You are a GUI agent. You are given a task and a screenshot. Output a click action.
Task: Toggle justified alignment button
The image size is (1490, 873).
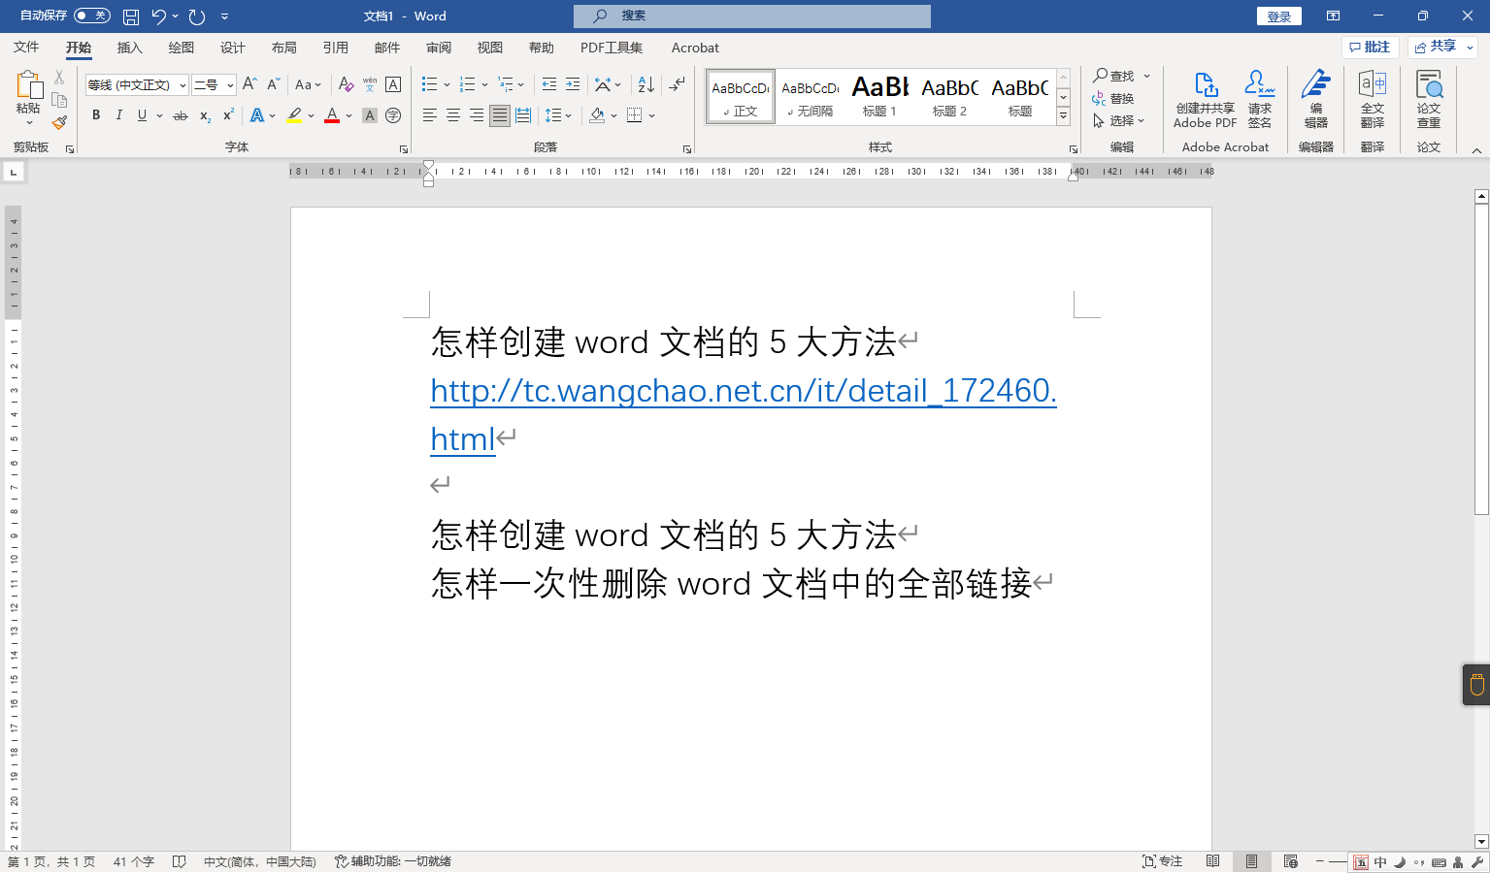tap(500, 115)
